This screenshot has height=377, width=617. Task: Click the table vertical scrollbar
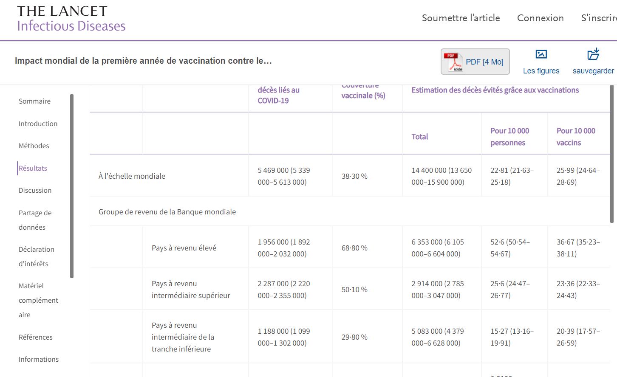click(612, 154)
